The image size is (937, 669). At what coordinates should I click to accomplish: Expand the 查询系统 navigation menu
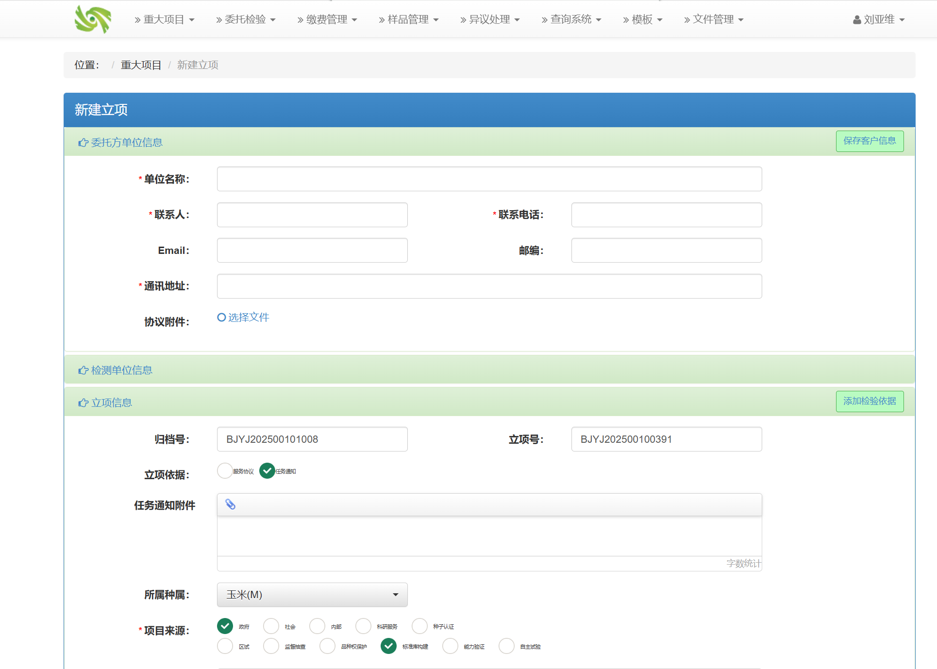(x=571, y=19)
